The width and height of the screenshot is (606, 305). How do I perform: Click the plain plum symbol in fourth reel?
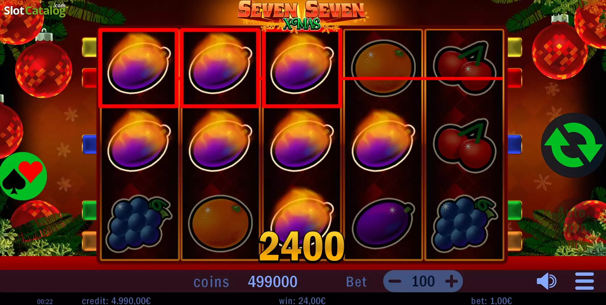click(x=384, y=224)
